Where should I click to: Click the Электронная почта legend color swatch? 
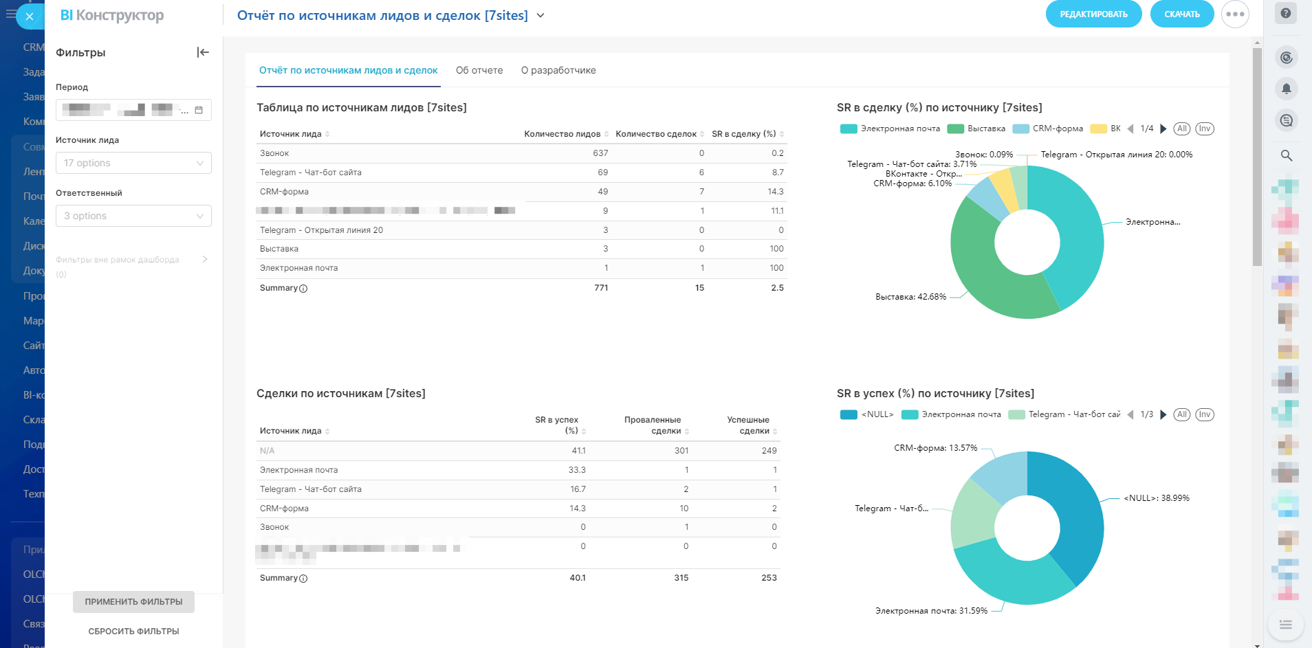(849, 129)
